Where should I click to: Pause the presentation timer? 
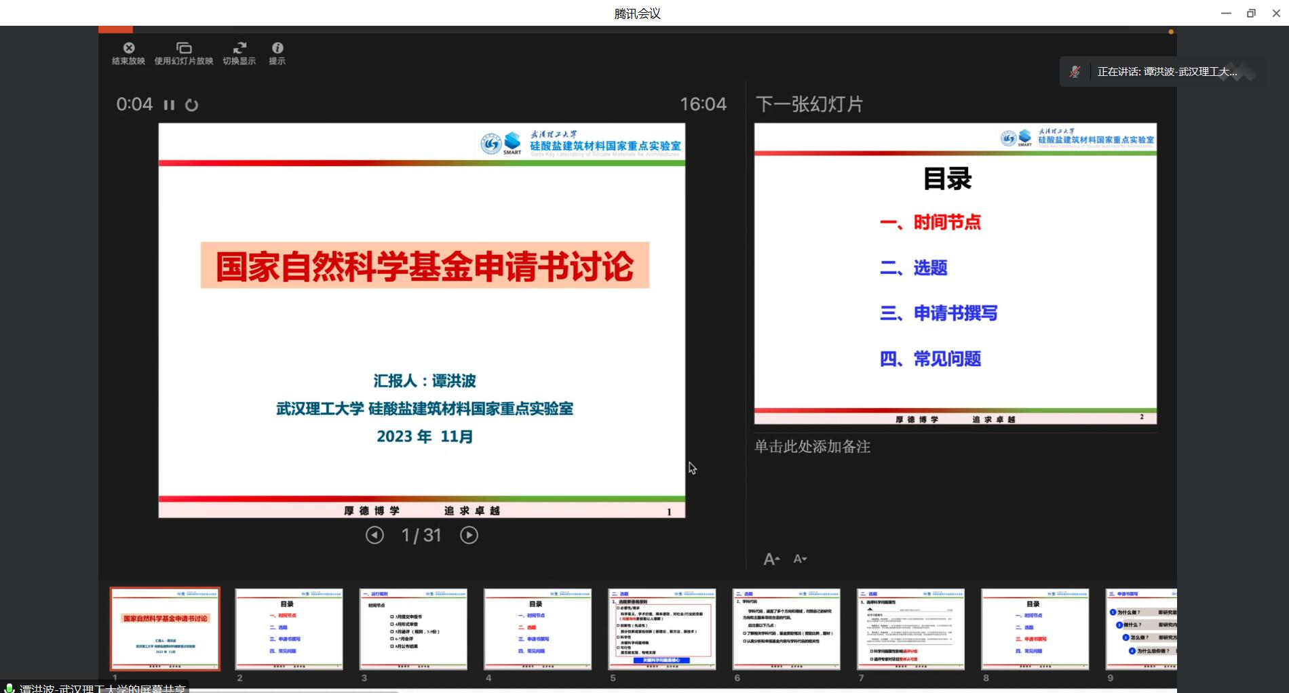[169, 105]
